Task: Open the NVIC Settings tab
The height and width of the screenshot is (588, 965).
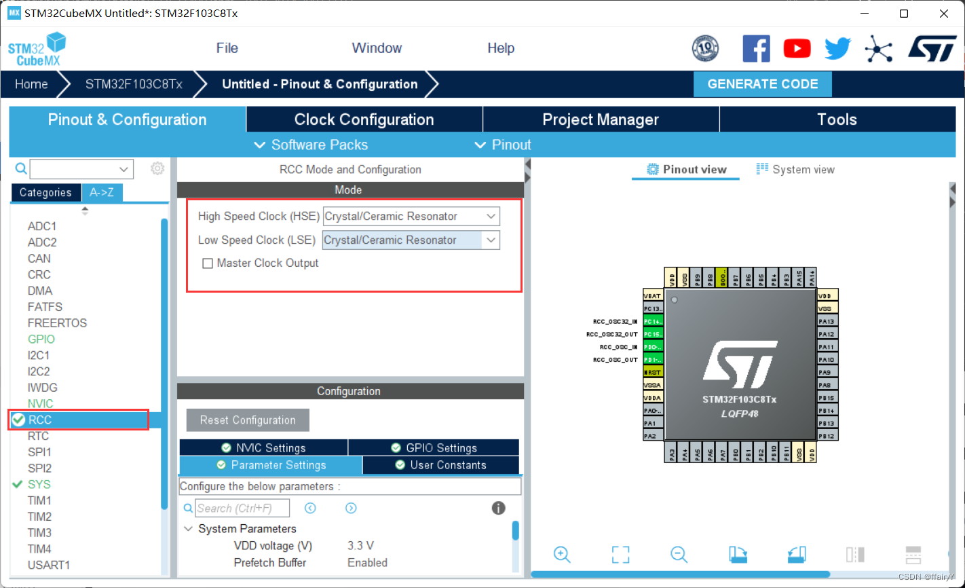Action: pyautogui.click(x=264, y=448)
